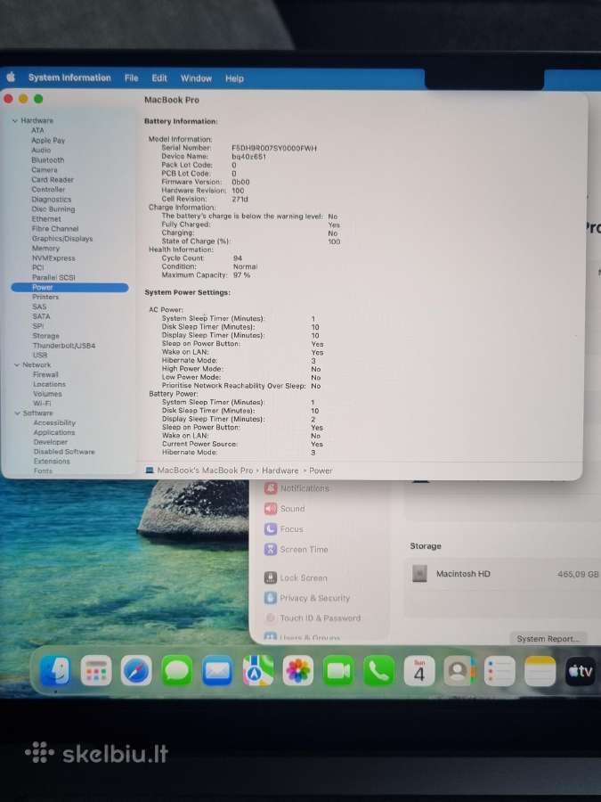The image size is (601, 802).
Task: Click the Notifications icon in System Settings
Action: 271,488
